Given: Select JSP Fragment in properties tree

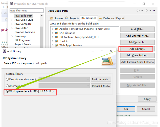Looking at the screenshot, I should click(x=22, y=40).
